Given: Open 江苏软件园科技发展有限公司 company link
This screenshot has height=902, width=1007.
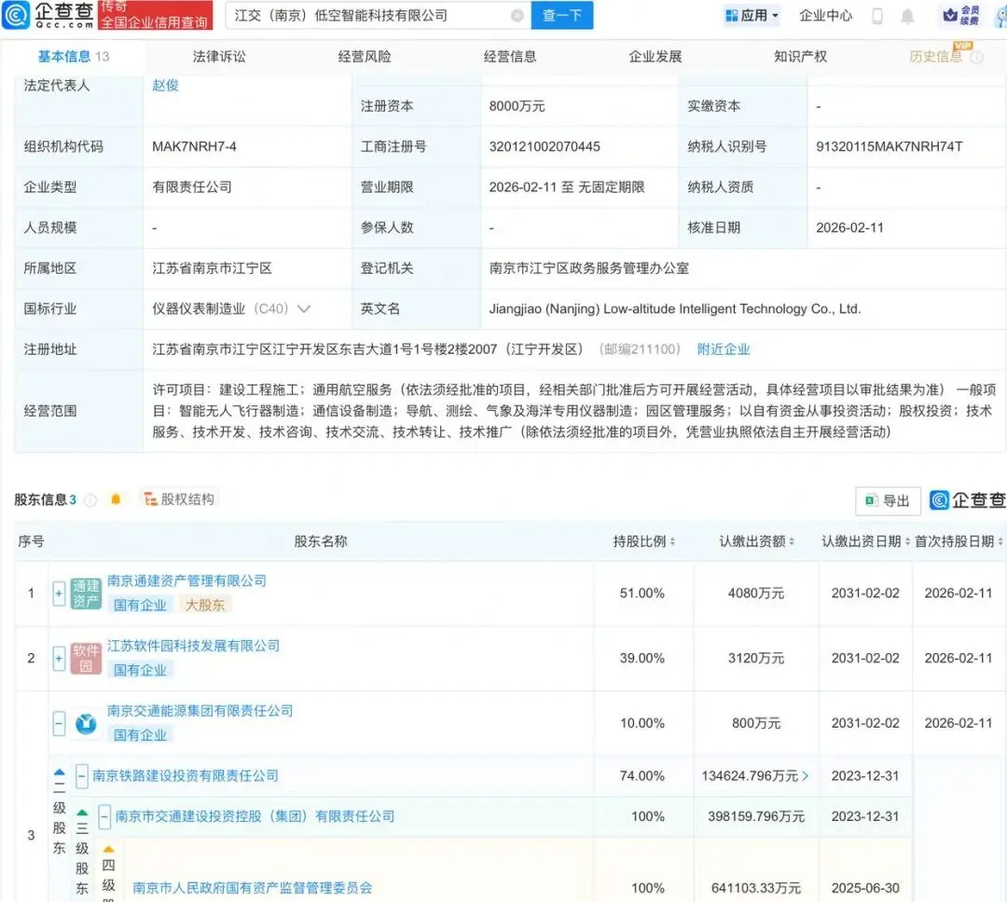Looking at the screenshot, I should tap(193, 646).
